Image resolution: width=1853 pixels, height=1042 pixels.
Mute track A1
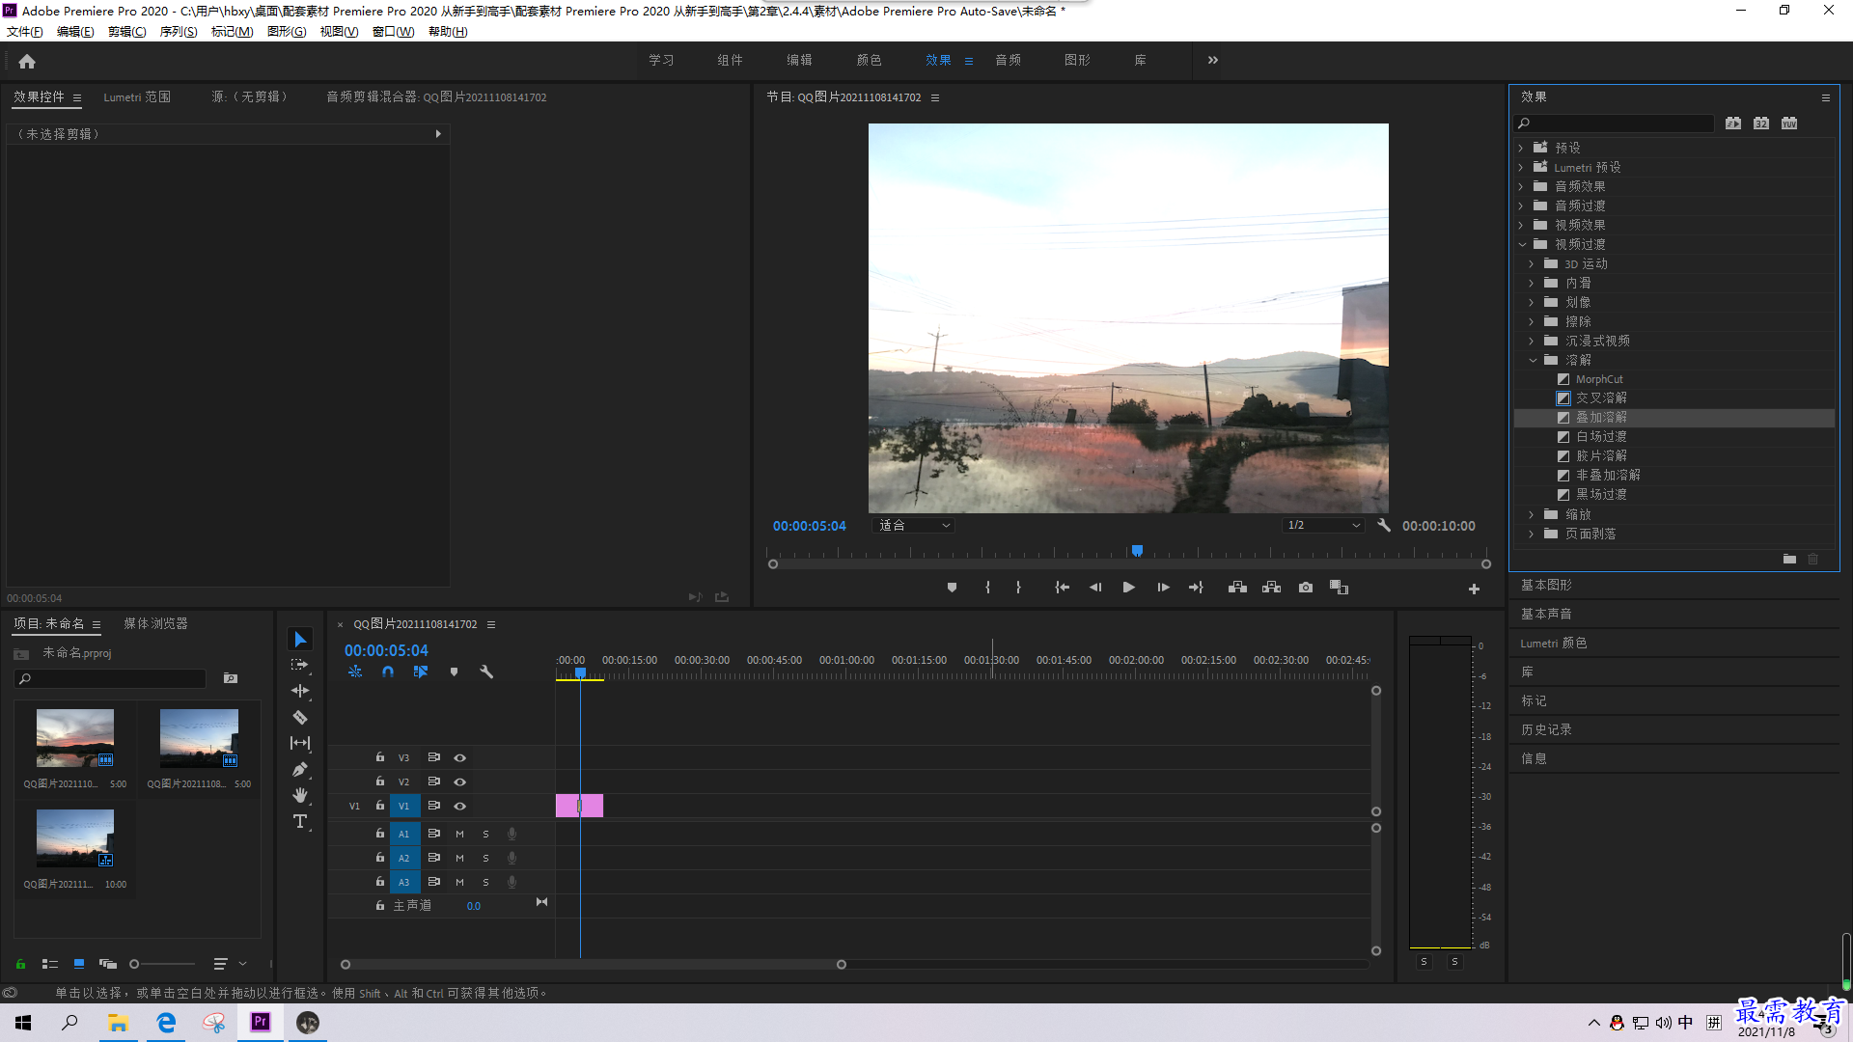[459, 834]
